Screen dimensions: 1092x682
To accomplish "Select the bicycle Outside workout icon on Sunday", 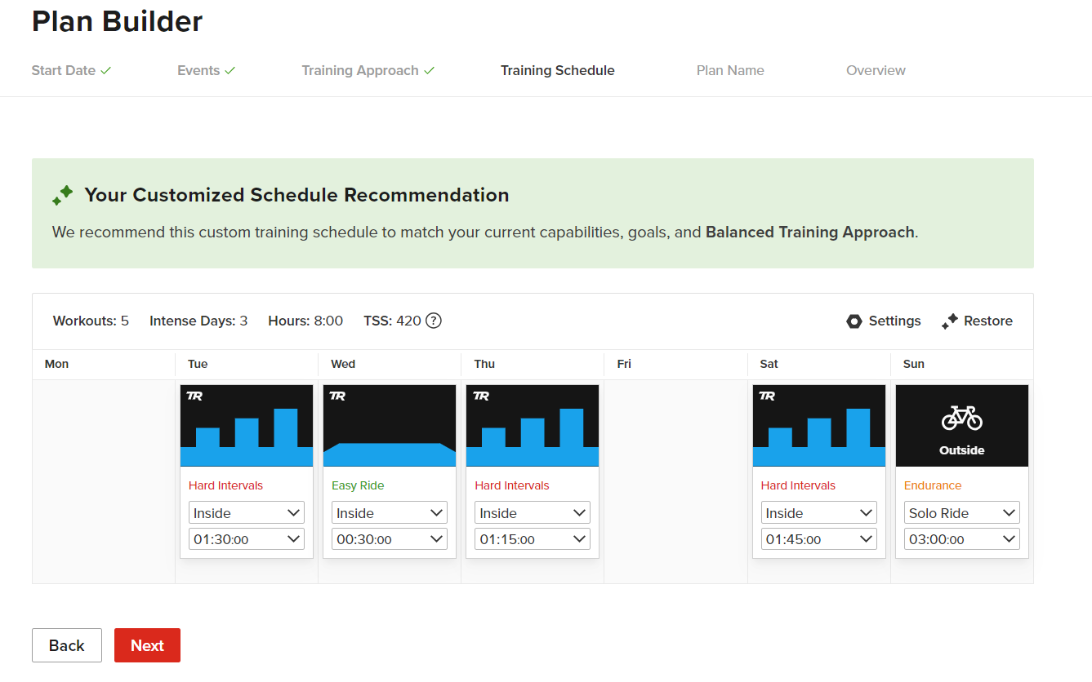I will click(x=961, y=418).
